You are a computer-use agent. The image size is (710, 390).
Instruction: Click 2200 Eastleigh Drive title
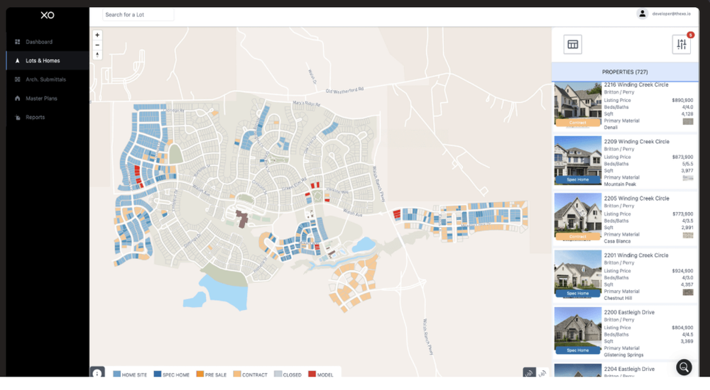coord(629,312)
